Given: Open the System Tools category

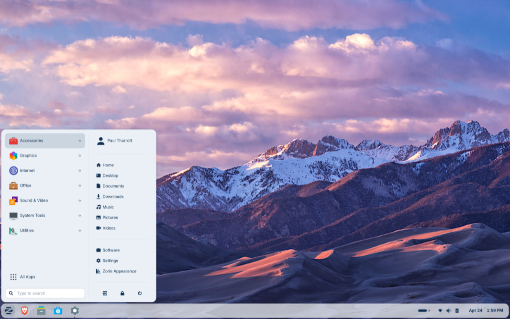Looking at the screenshot, I should coord(45,216).
